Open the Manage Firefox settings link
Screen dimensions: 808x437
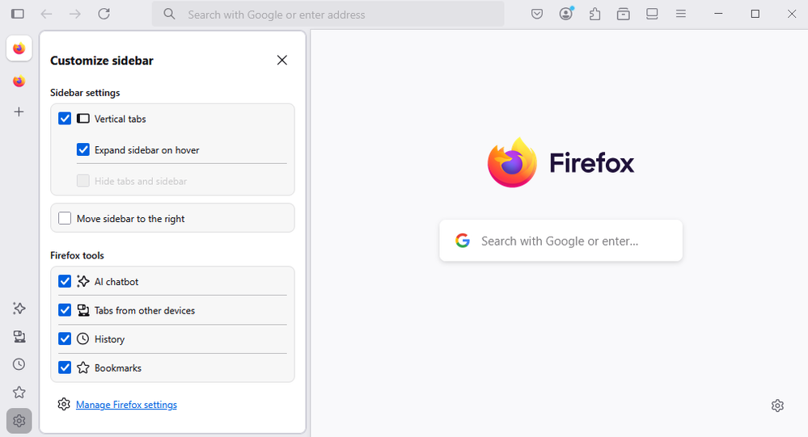(x=126, y=405)
